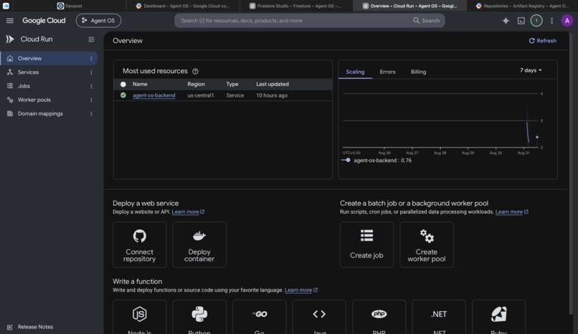The height and width of the screenshot is (334, 578).
Task: Open Learn more under Deploy a web service
Action: coord(188,211)
